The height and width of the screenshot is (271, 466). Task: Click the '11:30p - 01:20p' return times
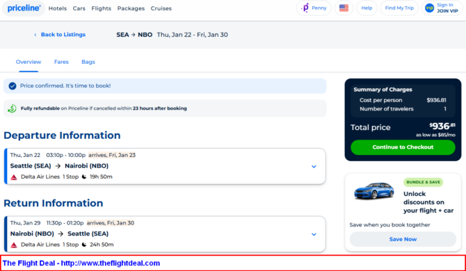click(65, 223)
